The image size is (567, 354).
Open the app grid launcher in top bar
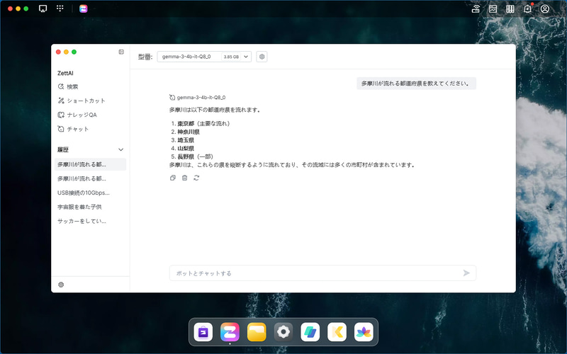[x=60, y=8]
